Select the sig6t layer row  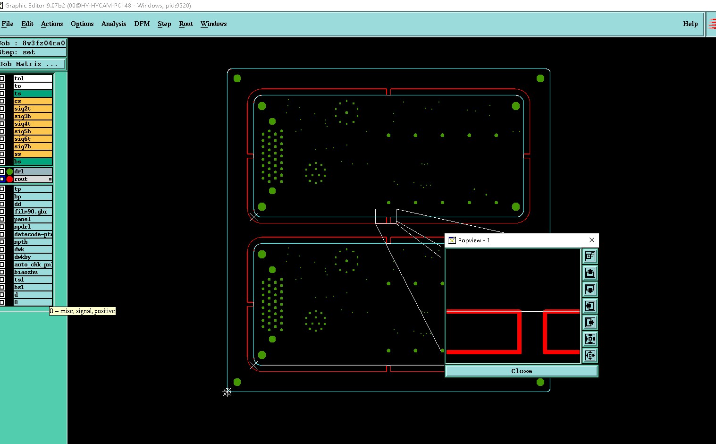pyautogui.click(x=33, y=139)
